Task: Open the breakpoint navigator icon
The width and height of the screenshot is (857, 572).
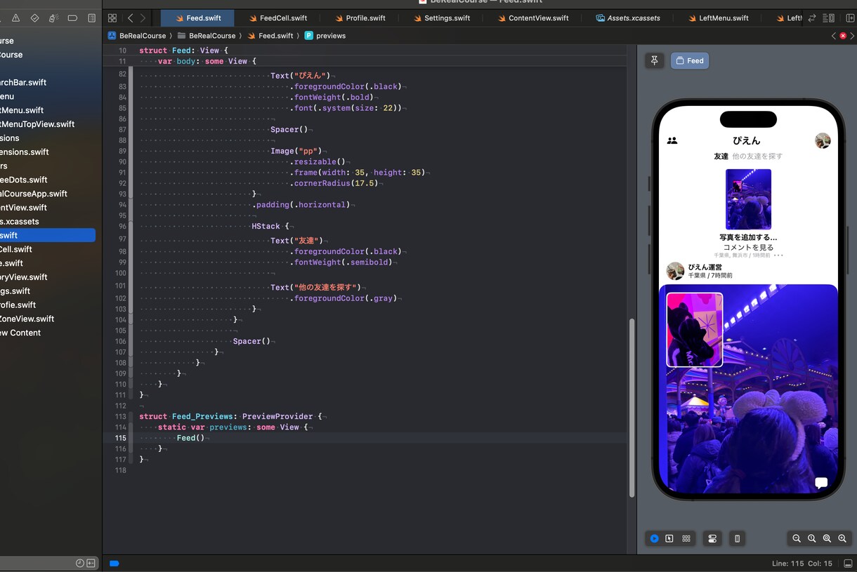Action: [x=72, y=18]
